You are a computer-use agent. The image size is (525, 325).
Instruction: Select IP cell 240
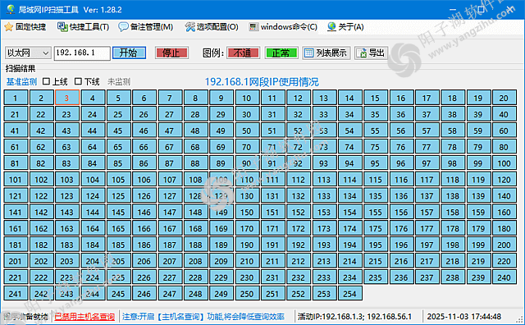504,277
